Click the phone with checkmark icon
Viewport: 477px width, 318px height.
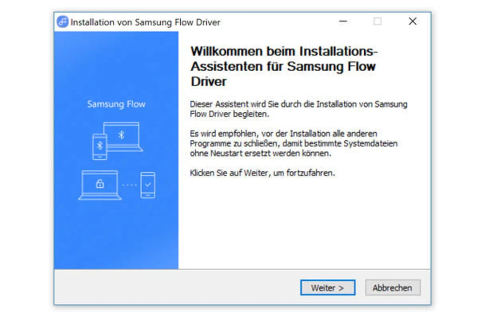tap(148, 185)
